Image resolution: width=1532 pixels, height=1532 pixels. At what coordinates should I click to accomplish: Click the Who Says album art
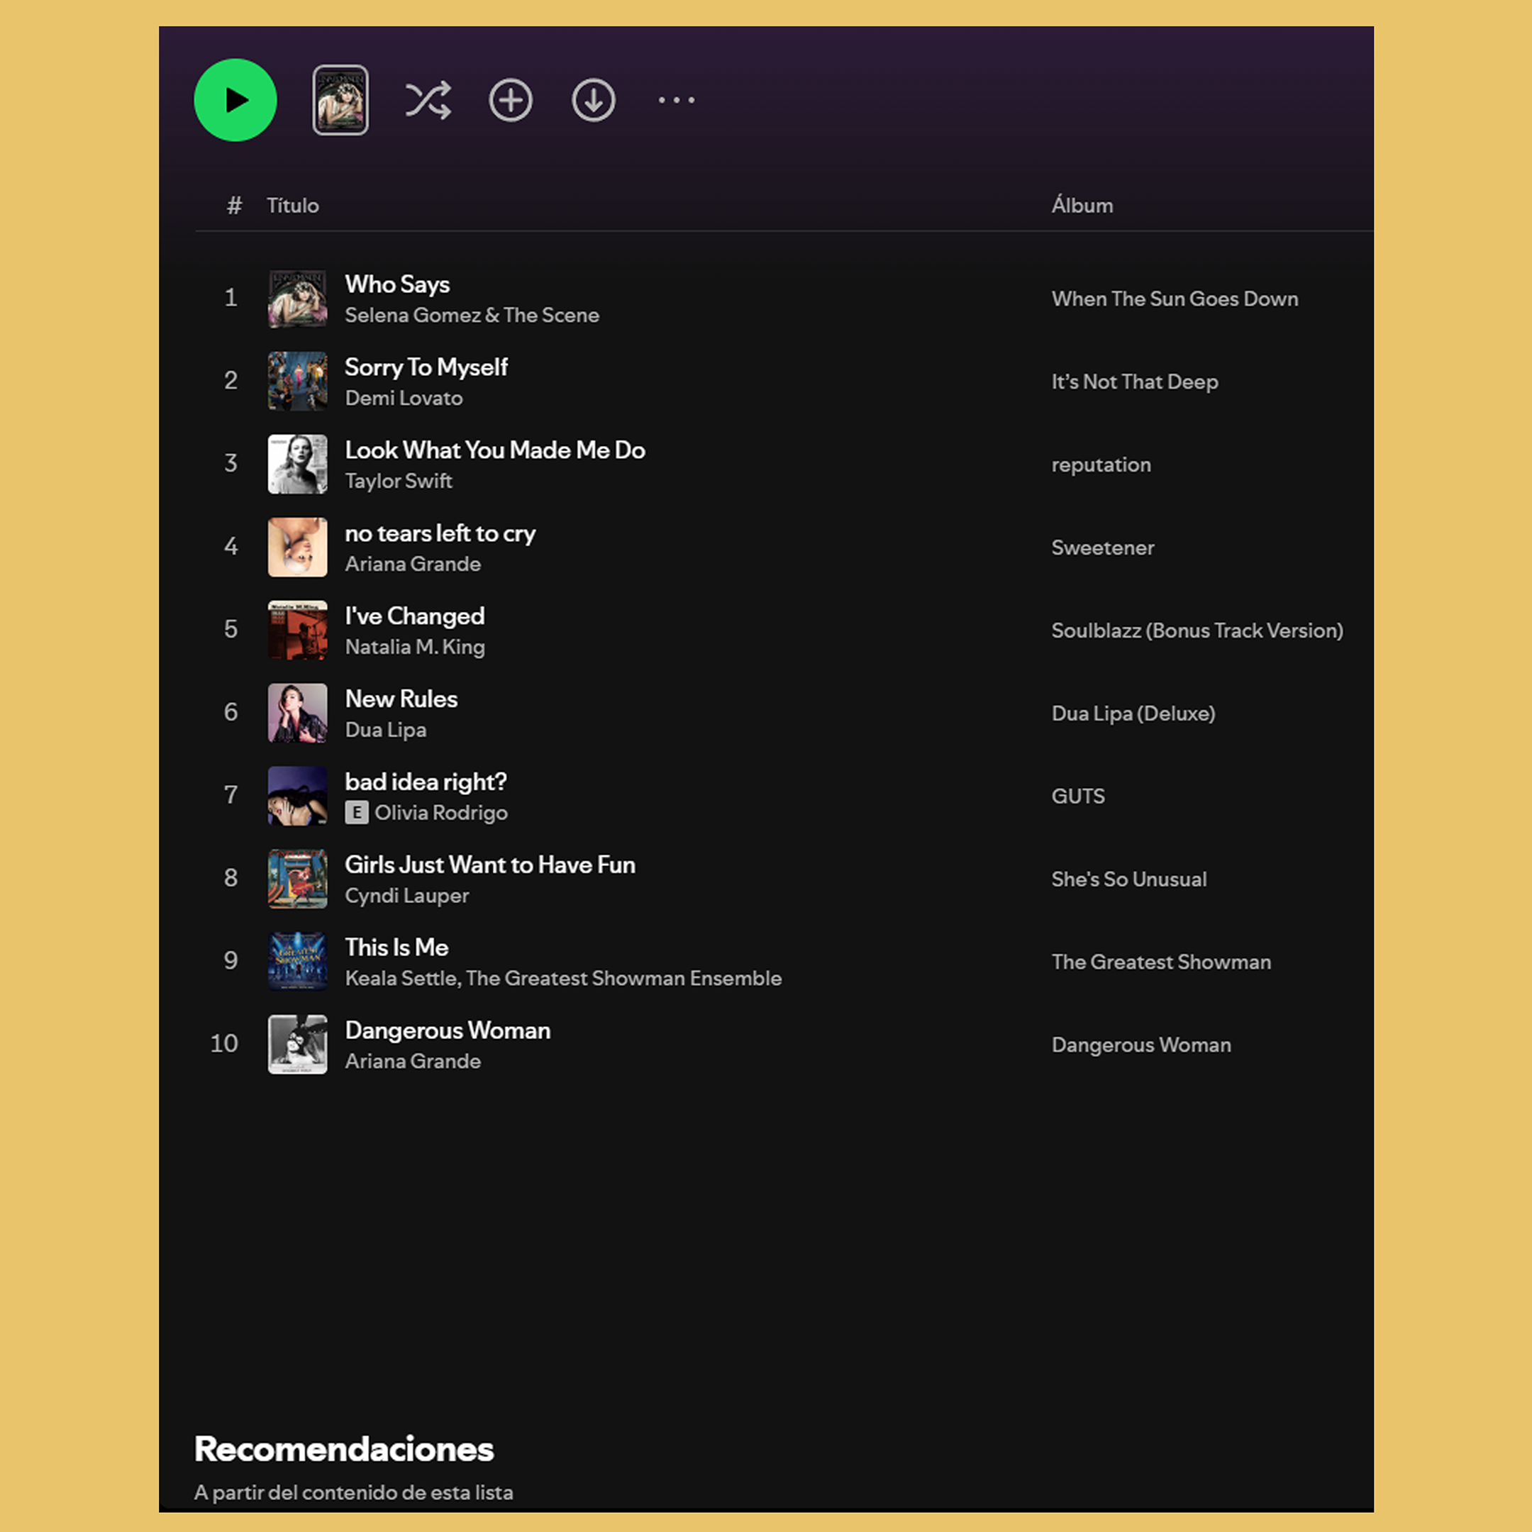(x=297, y=299)
